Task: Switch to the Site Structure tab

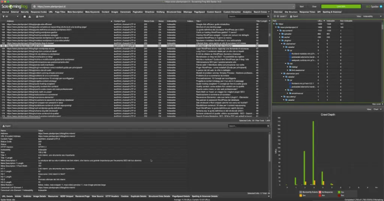Action: pyautogui.click(x=291, y=12)
